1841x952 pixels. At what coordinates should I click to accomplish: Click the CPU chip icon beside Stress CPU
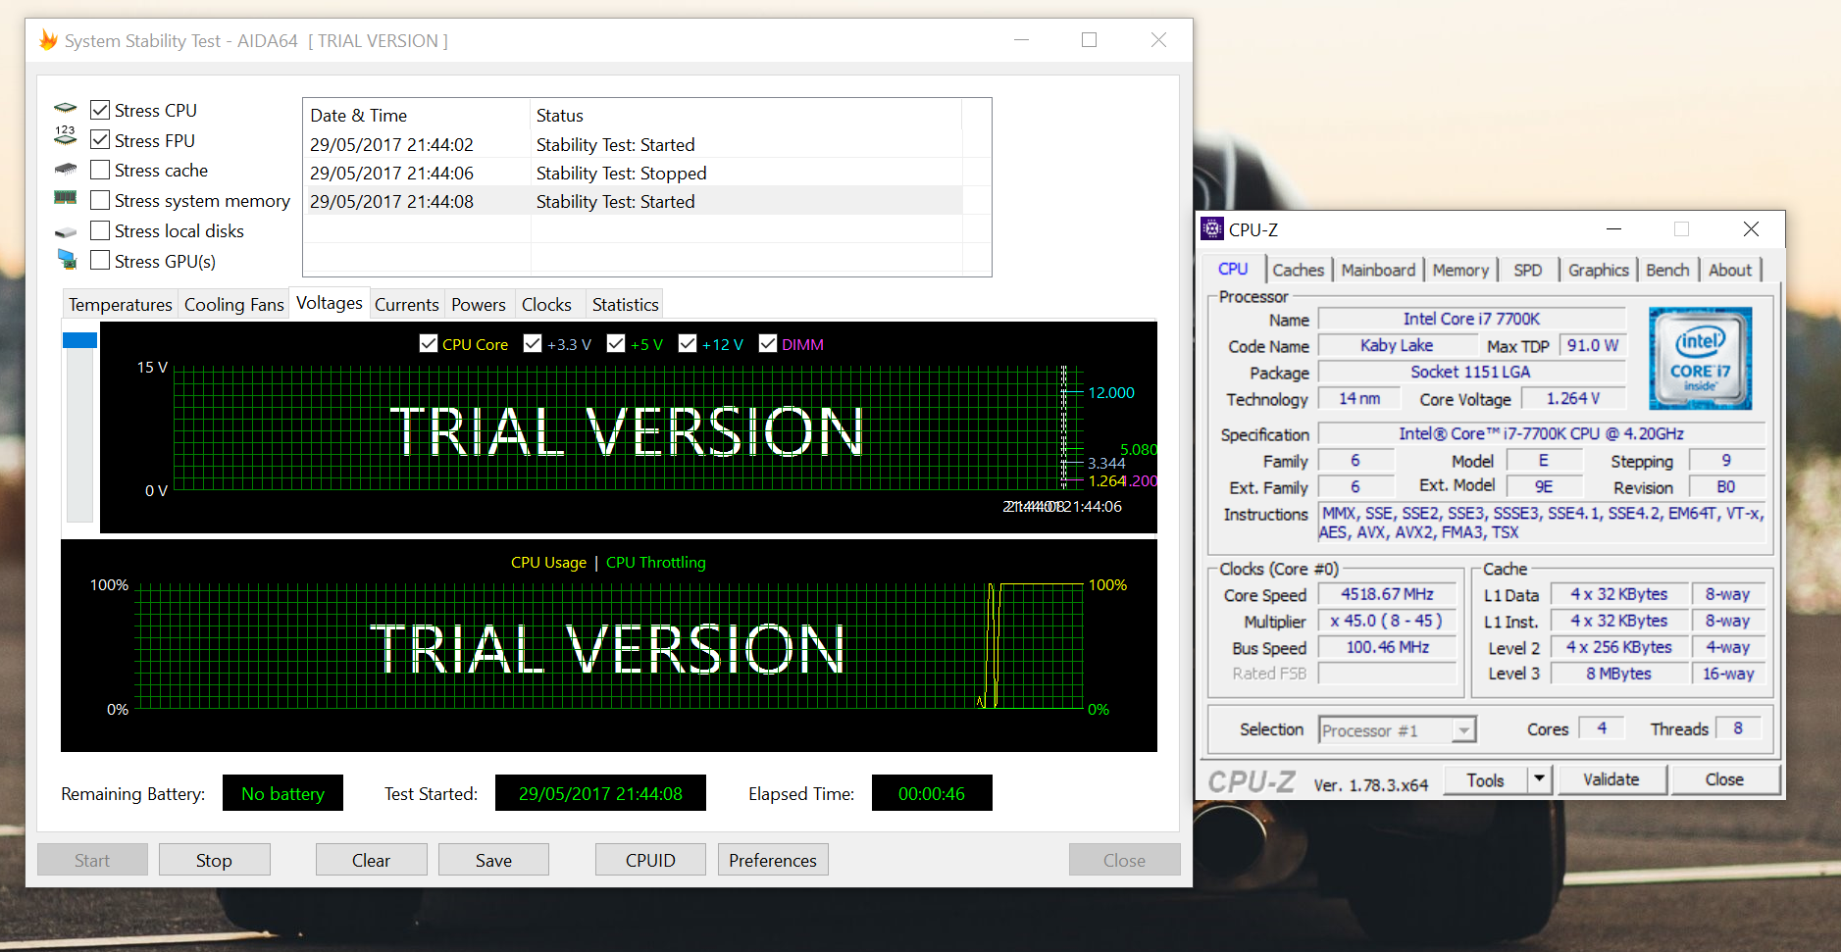point(66,108)
